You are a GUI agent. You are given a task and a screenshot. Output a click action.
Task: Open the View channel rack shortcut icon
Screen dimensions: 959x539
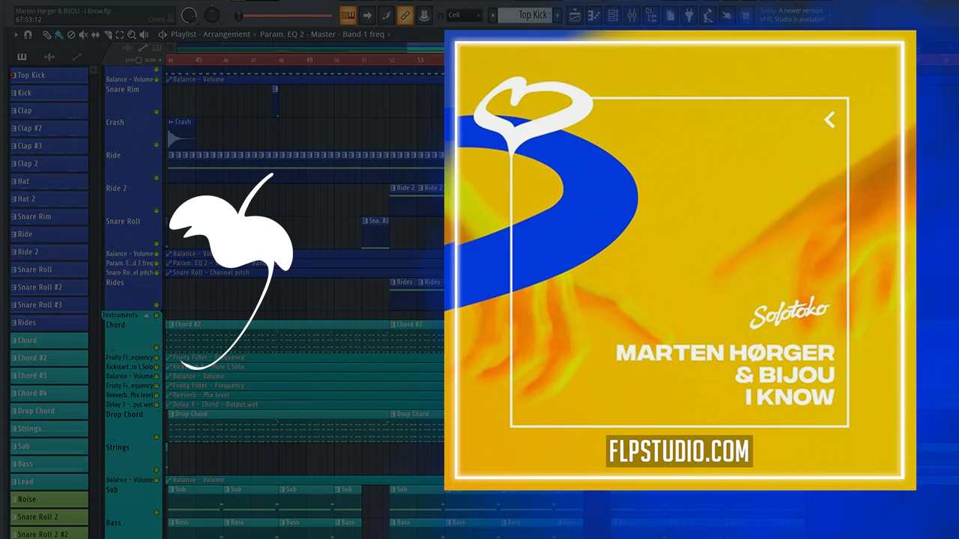pyautogui.click(x=613, y=15)
